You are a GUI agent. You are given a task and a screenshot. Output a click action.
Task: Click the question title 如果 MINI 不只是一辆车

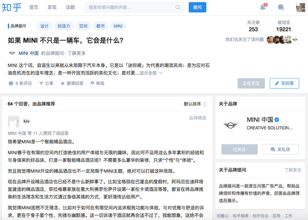[66, 41]
